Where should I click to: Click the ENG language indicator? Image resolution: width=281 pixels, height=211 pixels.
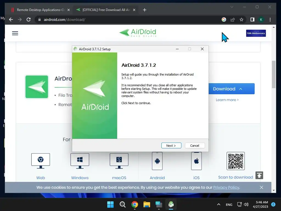click(x=229, y=204)
